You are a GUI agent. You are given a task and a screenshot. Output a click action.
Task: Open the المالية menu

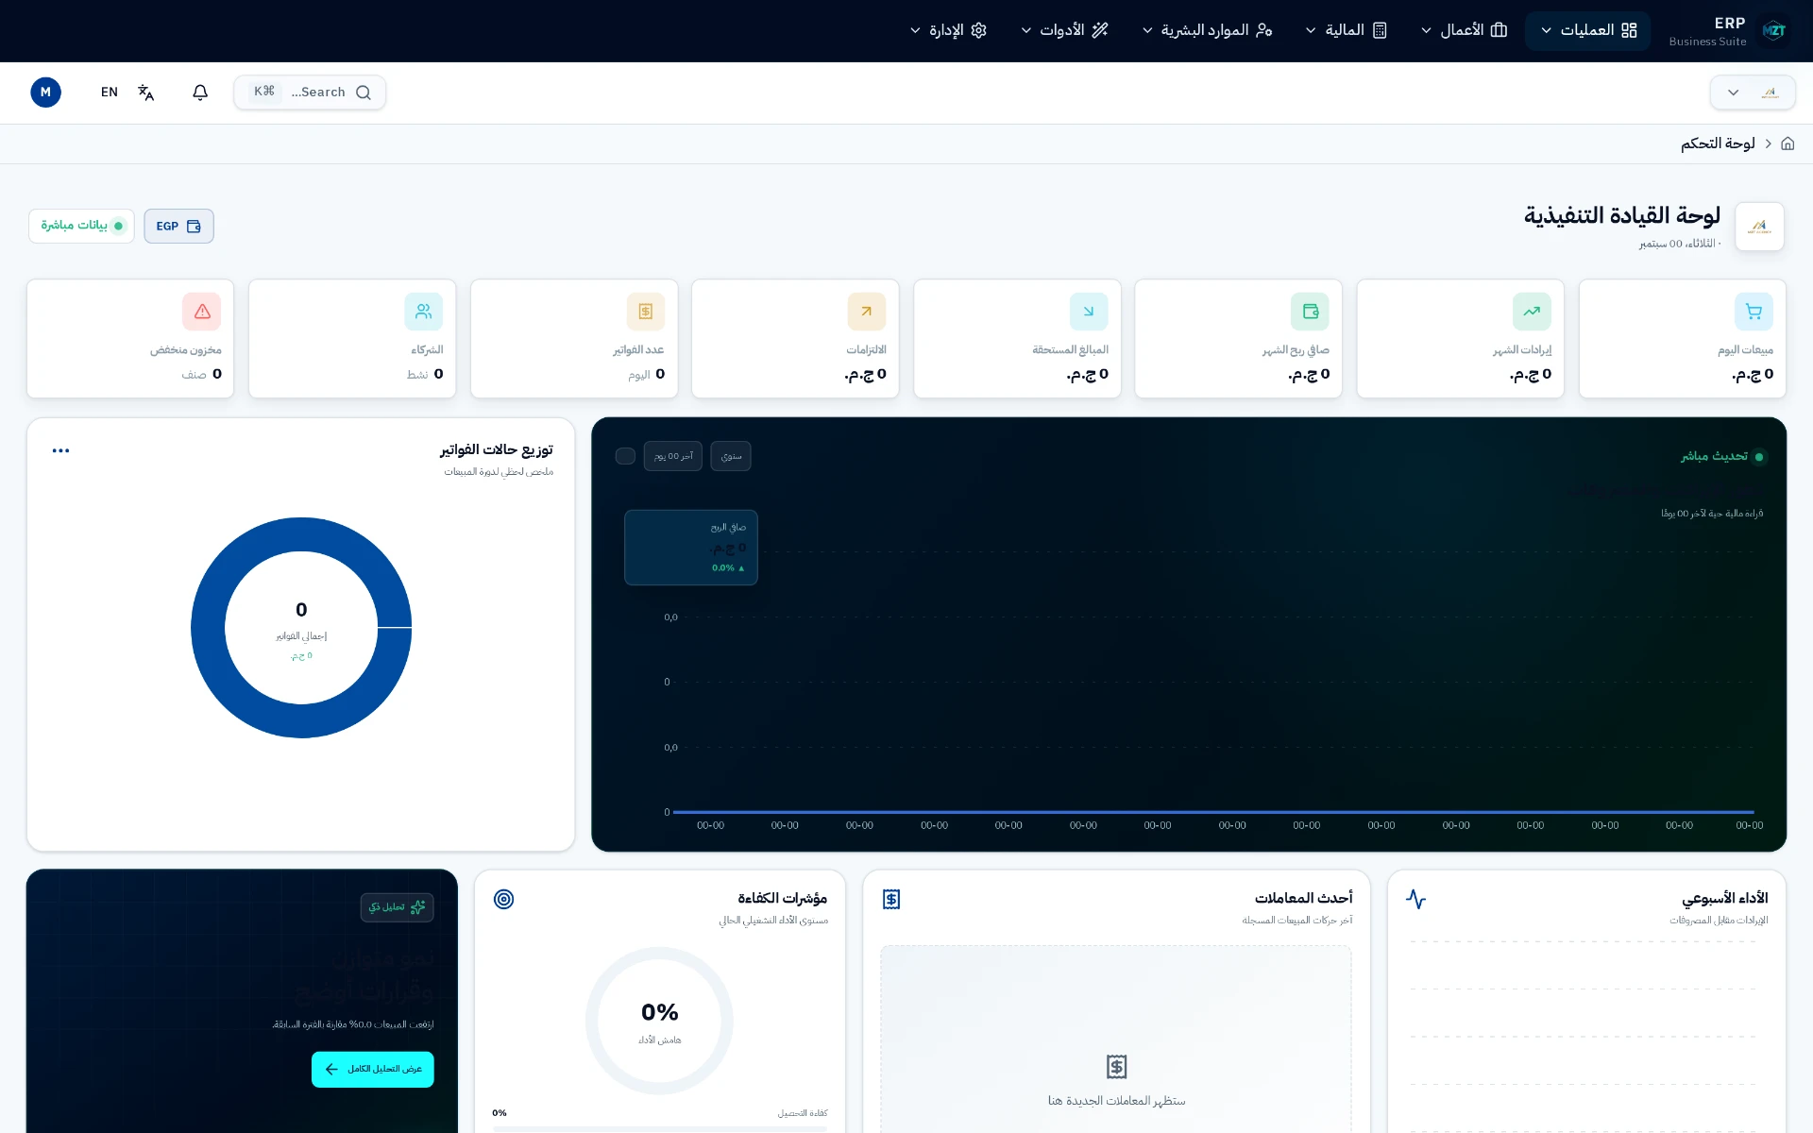click(x=1347, y=30)
